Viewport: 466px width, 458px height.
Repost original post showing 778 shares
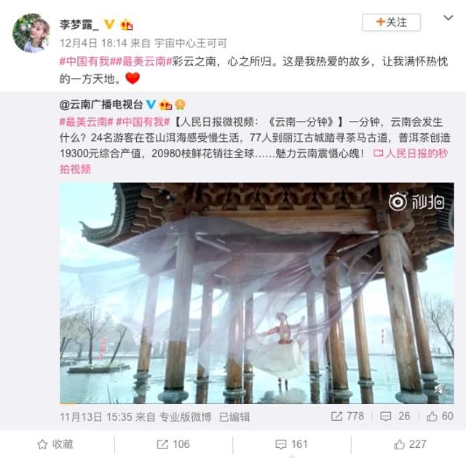click(x=347, y=416)
